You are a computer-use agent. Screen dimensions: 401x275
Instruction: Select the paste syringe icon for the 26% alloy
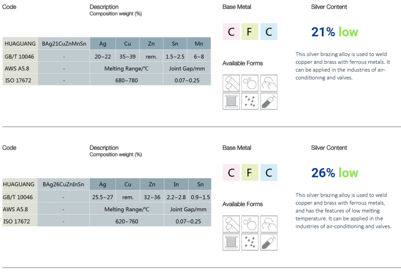coord(269,242)
